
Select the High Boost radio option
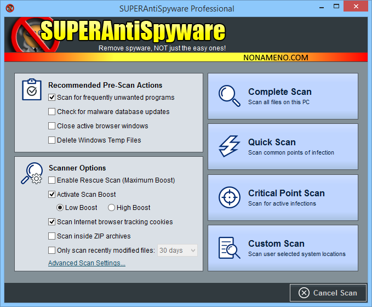[111, 208]
